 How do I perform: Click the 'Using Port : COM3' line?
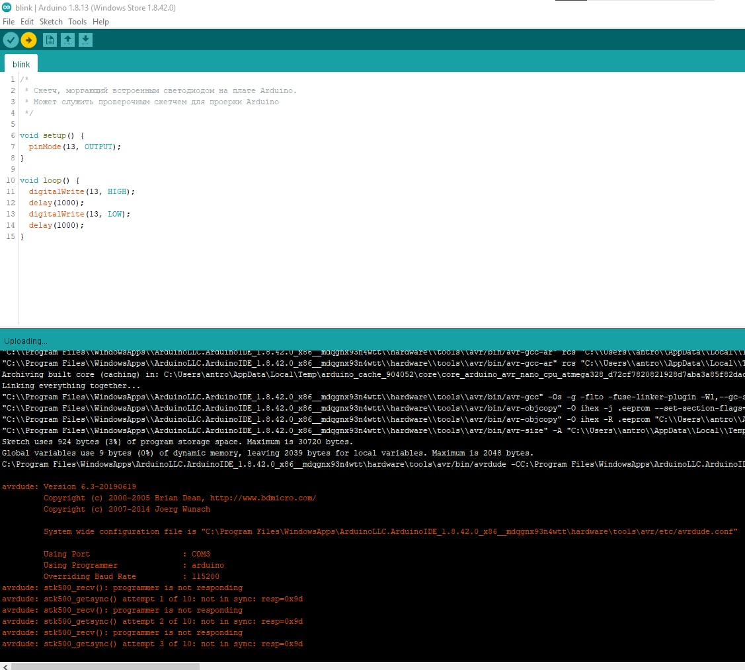pos(127,554)
